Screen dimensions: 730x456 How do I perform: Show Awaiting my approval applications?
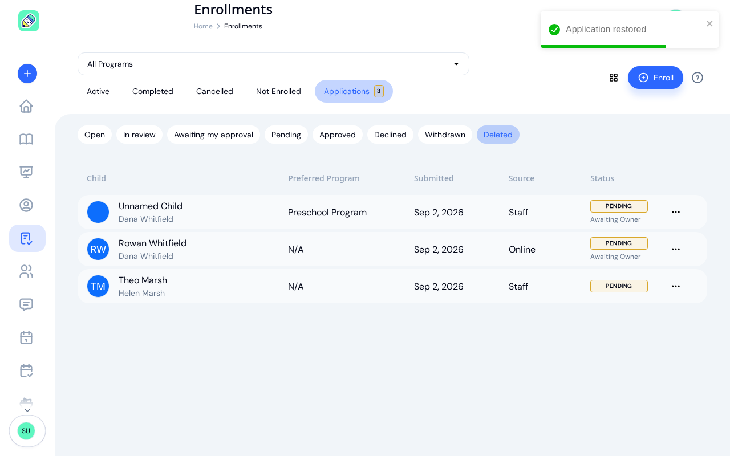tap(213, 135)
